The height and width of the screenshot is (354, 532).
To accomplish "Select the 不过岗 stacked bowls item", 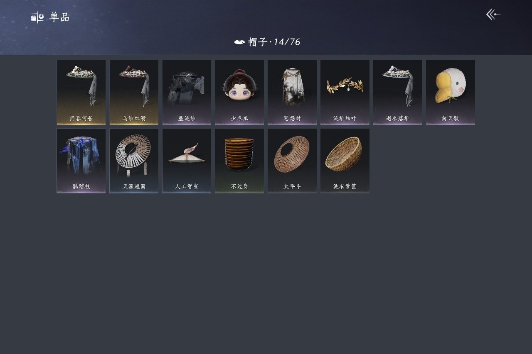I will (239, 161).
